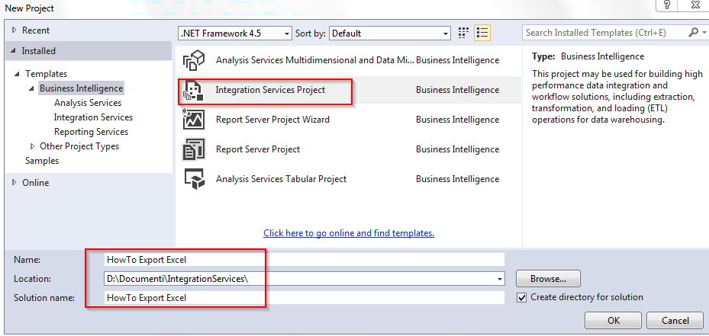Click the Name input field
This screenshot has width=709, height=336.
click(304, 260)
